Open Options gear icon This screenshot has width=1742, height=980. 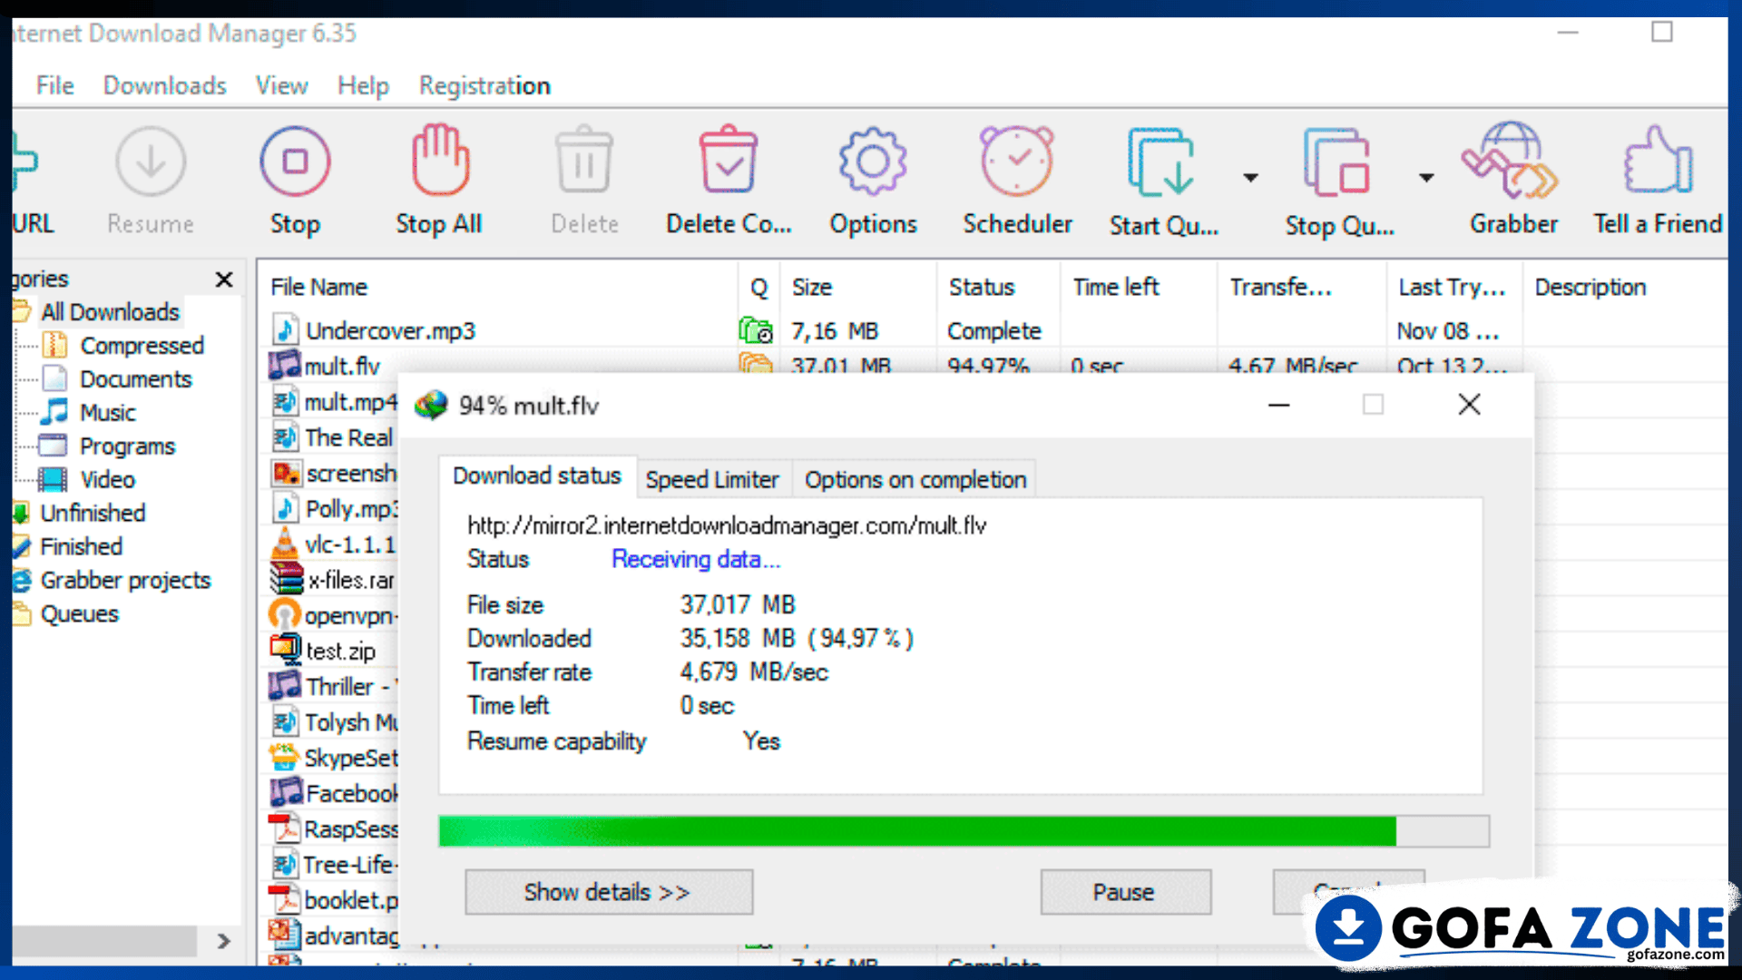click(873, 162)
